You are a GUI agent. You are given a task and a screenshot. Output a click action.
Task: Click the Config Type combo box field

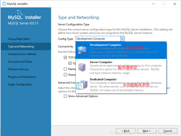click(100, 39)
